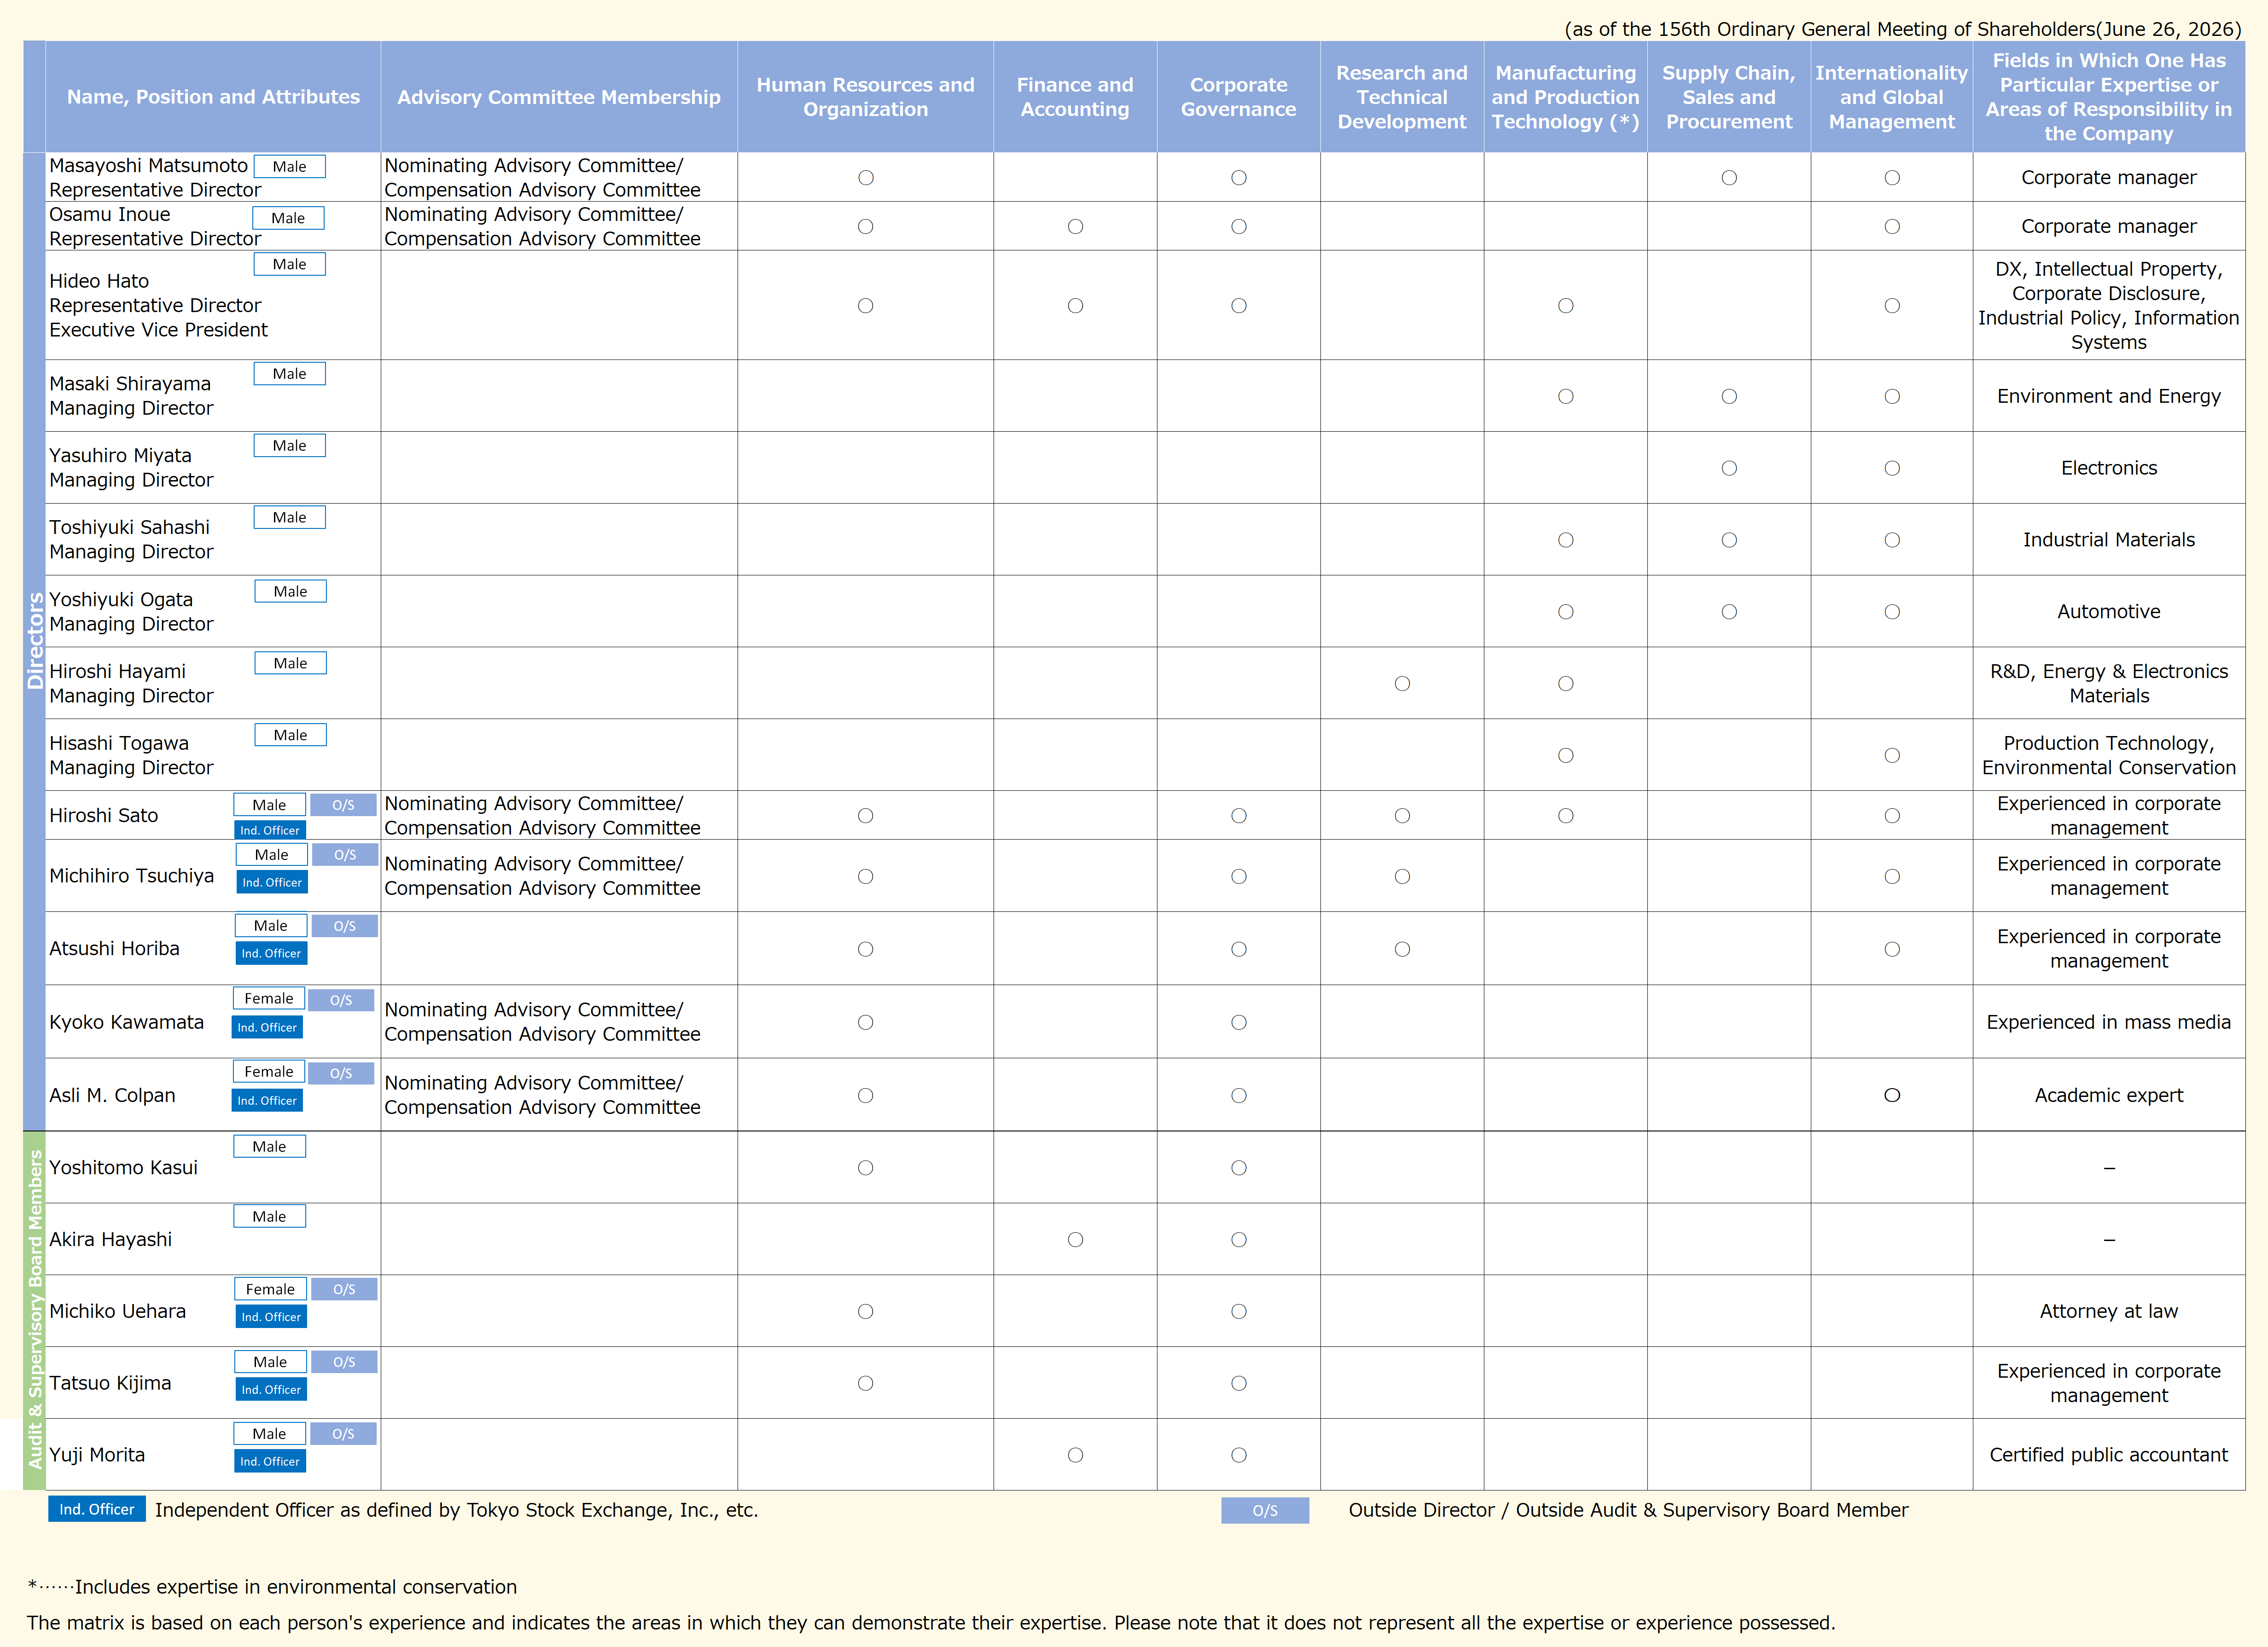The height and width of the screenshot is (1647, 2268).
Task: Click the Human Resources and Organization column header
Action: [x=865, y=97]
